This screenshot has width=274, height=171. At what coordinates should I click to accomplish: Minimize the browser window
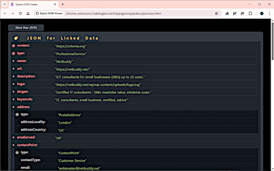[x=250, y=4]
